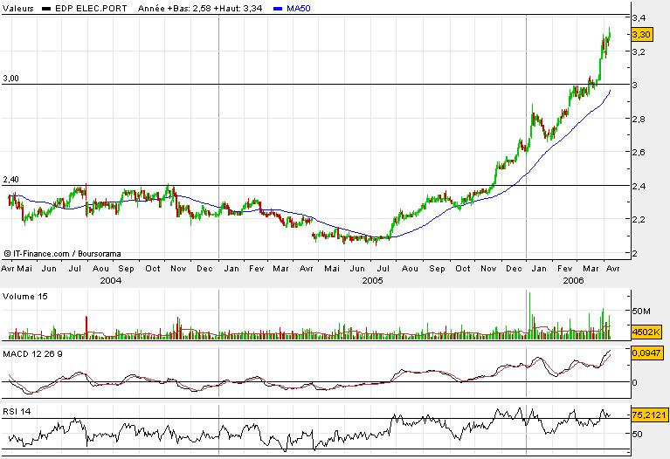This screenshot has height=459, width=670.
Task: Click the 'Année +Bas: 2,58 +Haut: 3,34' text
Action: click(200, 8)
